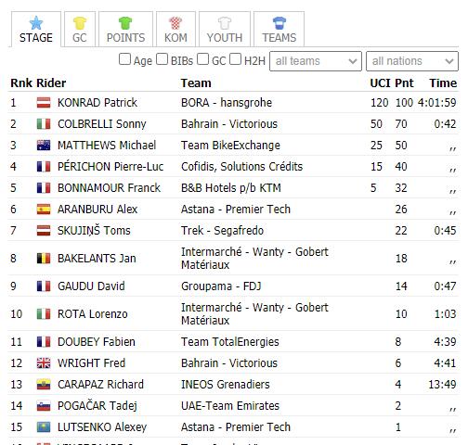This screenshot has height=445, width=468.
Task: Open rider POGAČAR Tadej
Action: (x=97, y=405)
